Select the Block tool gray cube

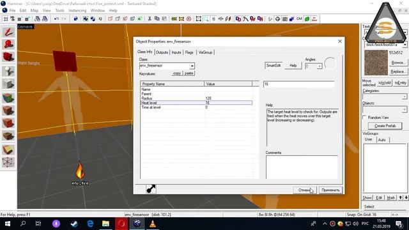[8, 84]
